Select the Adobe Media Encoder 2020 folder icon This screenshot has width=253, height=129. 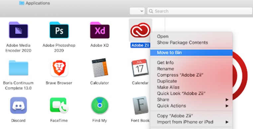[x=18, y=30]
